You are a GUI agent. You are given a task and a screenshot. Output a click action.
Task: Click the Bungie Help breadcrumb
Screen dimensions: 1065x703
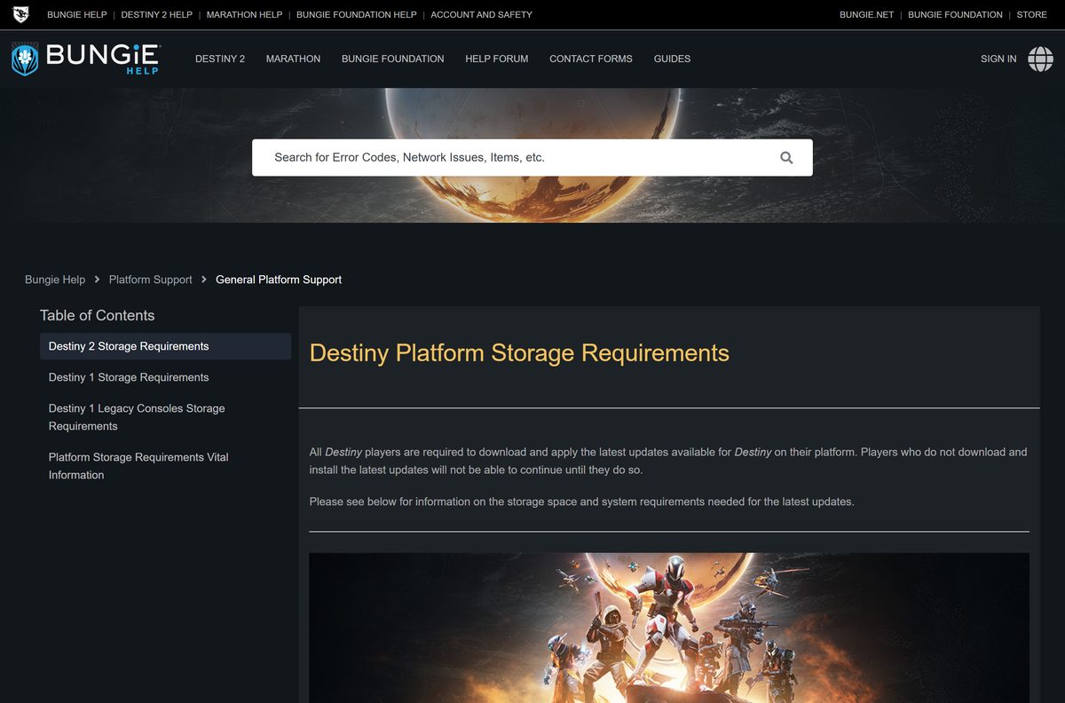[x=55, y=280]
